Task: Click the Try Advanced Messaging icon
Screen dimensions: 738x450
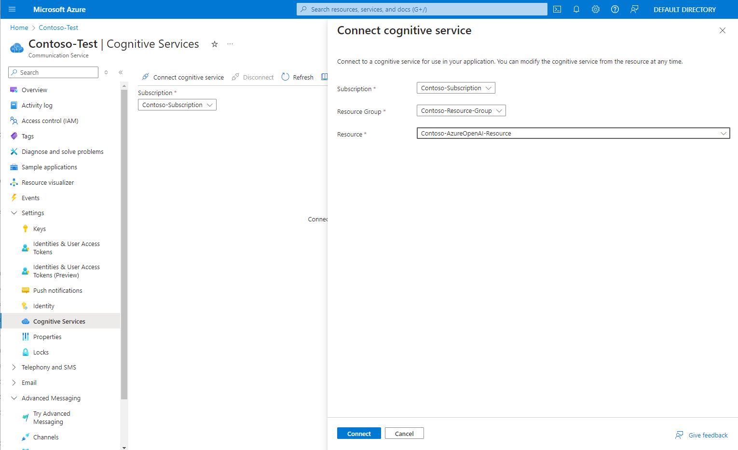Action: tap(26, 418)
